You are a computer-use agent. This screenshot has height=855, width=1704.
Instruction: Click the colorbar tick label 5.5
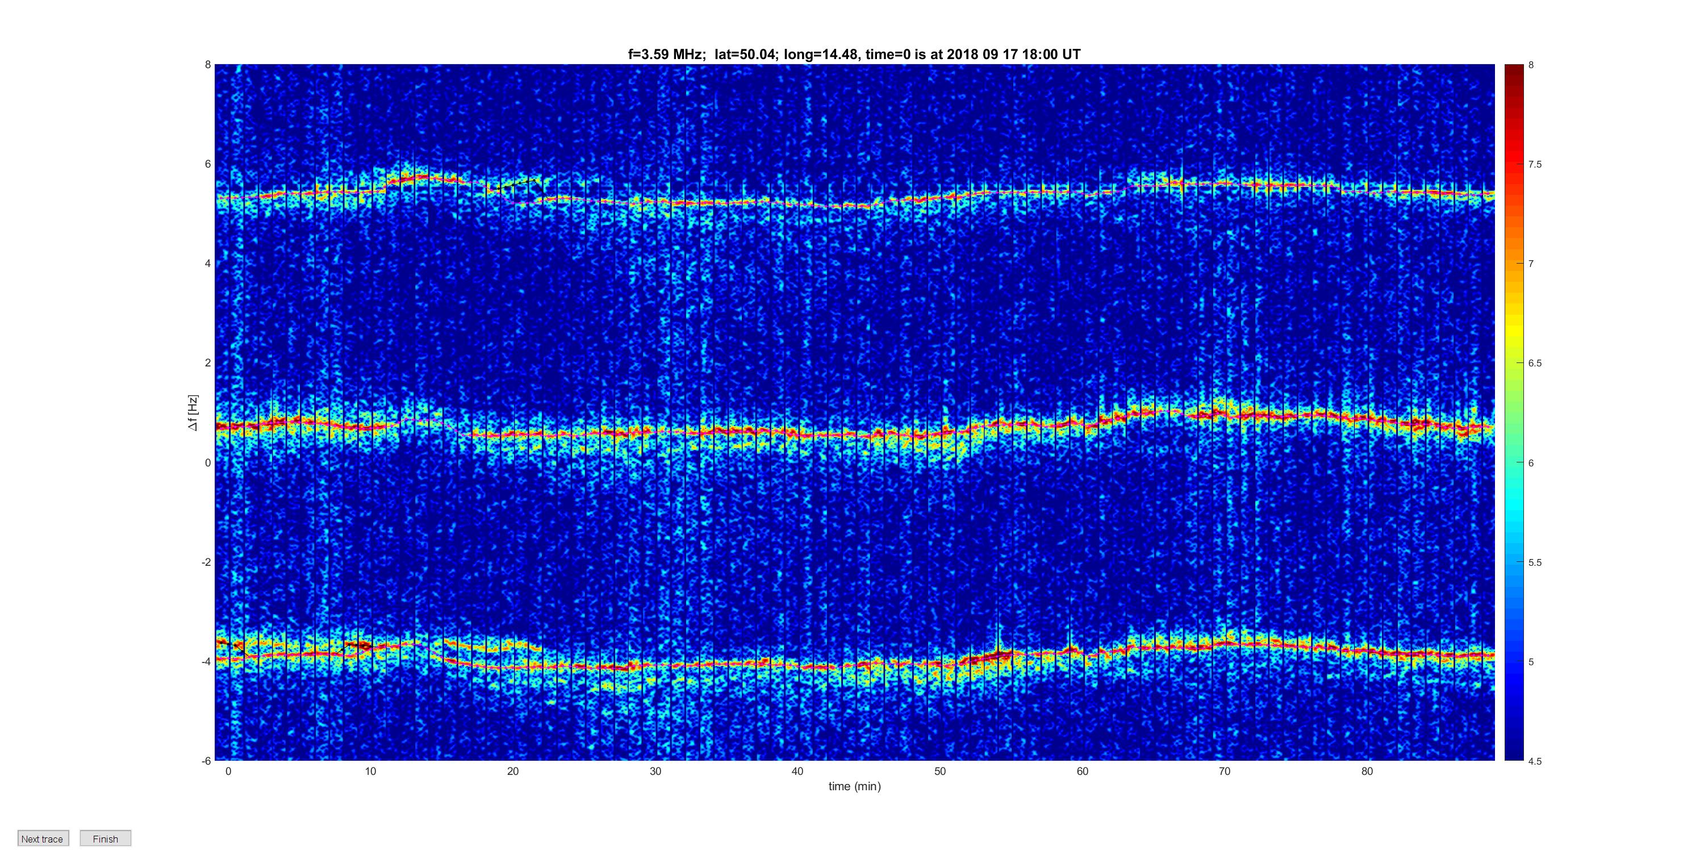(x=1535, y=562)
